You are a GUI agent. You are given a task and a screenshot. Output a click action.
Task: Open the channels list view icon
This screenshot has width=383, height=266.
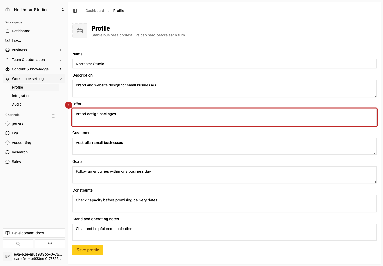[x=53, y=116]
